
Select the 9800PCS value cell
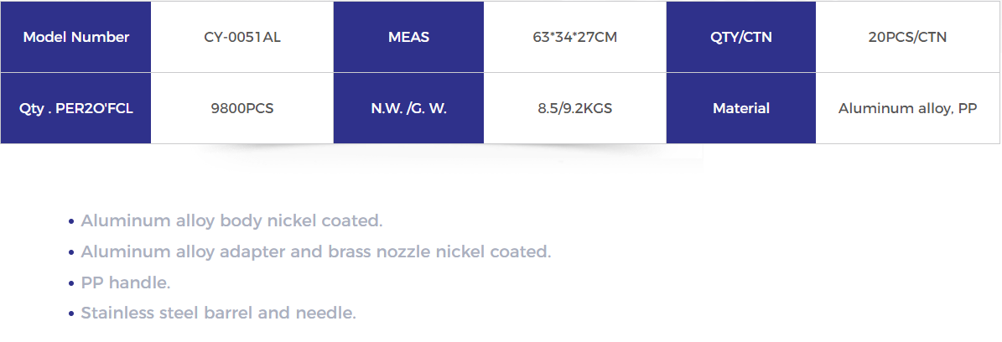(x=242, y=109)
